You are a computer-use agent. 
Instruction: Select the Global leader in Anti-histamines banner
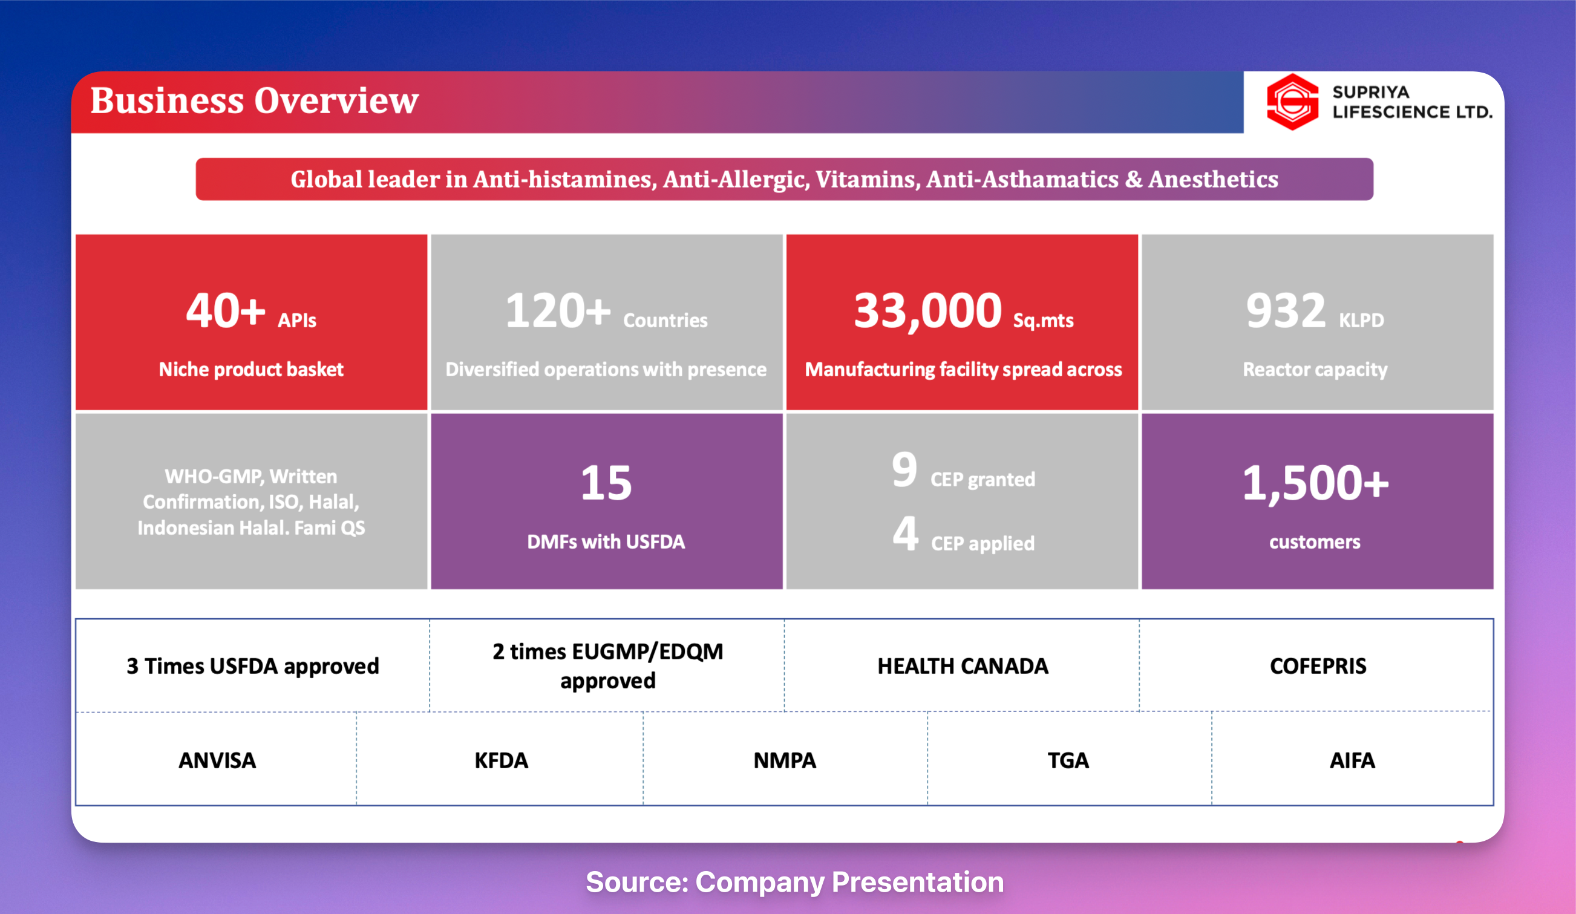(784, 180)
